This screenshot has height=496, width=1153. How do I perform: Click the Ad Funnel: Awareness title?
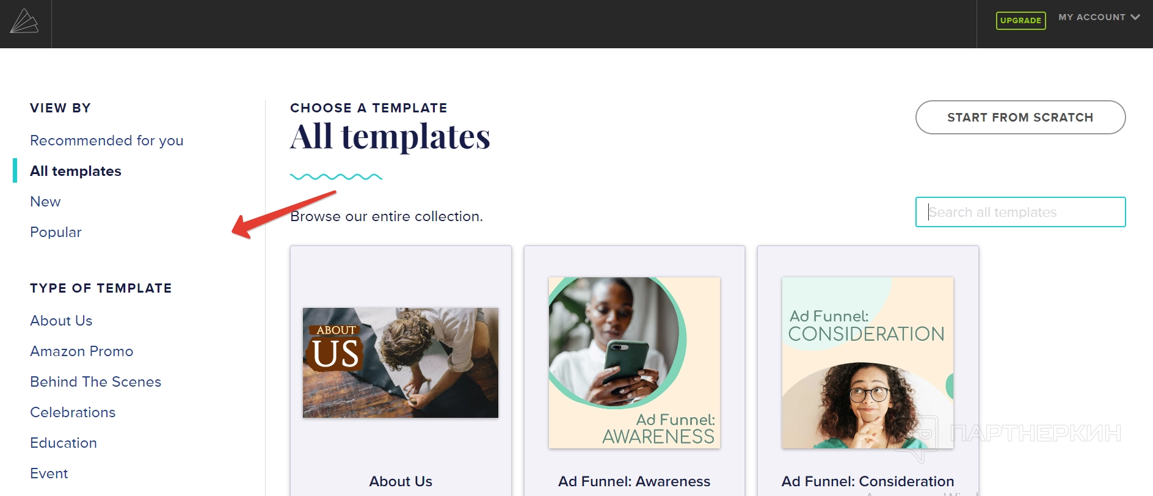click(x=635, y=481)
